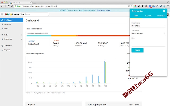This screenshot has width=170, height=106.
Task: Click the Timesheet clock icon
Action: [2, 46]
